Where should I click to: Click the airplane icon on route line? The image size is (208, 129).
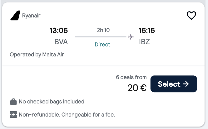131,37
